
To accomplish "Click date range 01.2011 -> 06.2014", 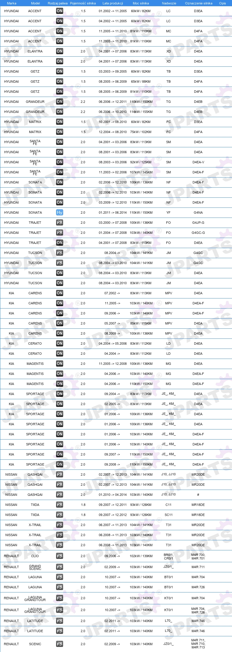I will click(113, 212).
